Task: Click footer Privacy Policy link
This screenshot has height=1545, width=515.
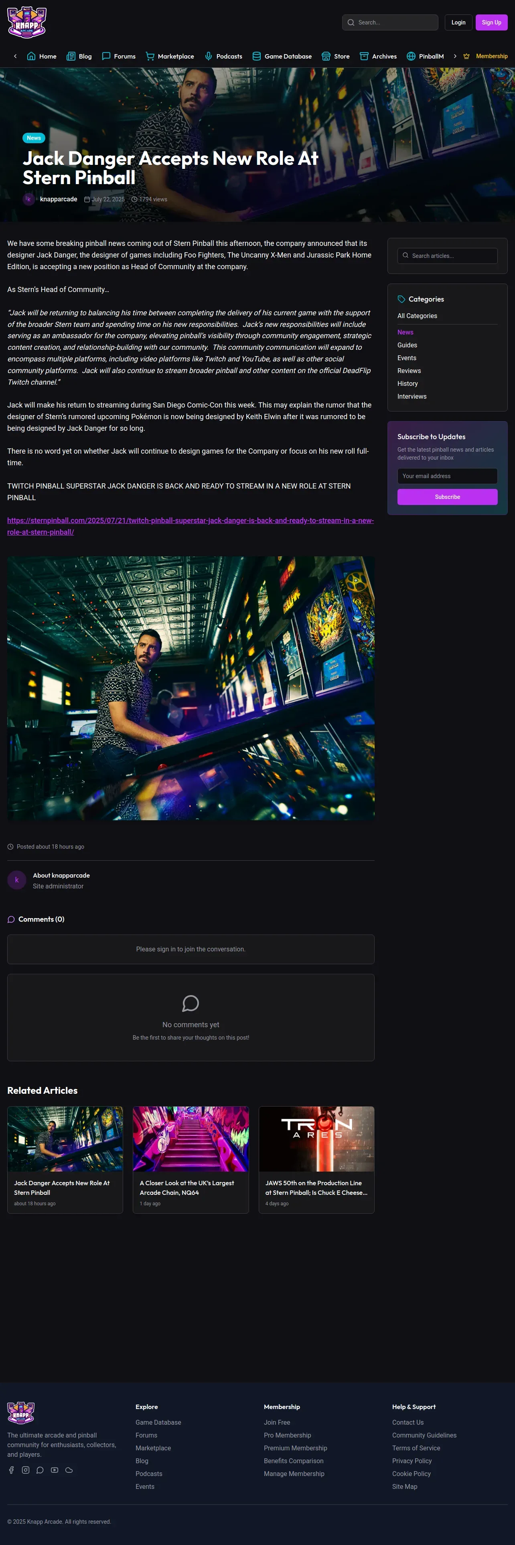Action: [x=412, y=1462]
